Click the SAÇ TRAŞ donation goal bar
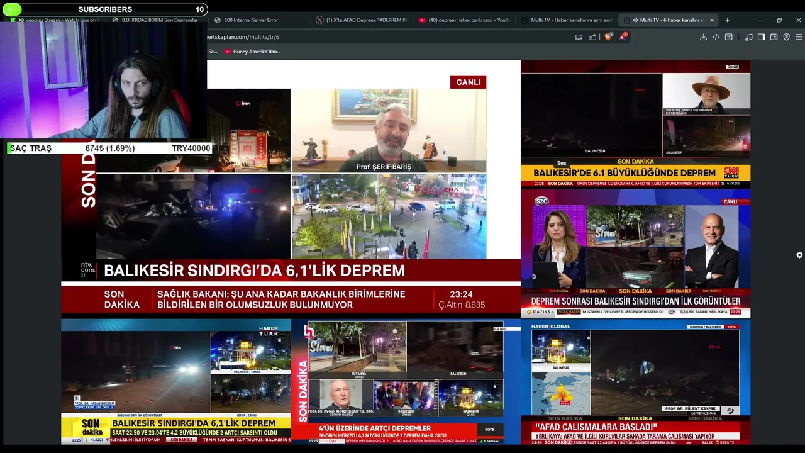Screen dimensions: 805x453 (109, 148)
